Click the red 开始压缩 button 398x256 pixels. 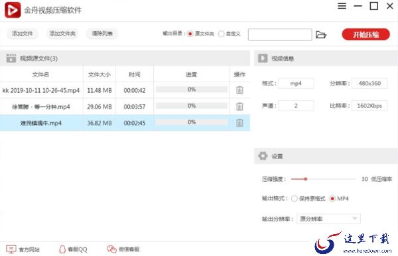point(365,34)
